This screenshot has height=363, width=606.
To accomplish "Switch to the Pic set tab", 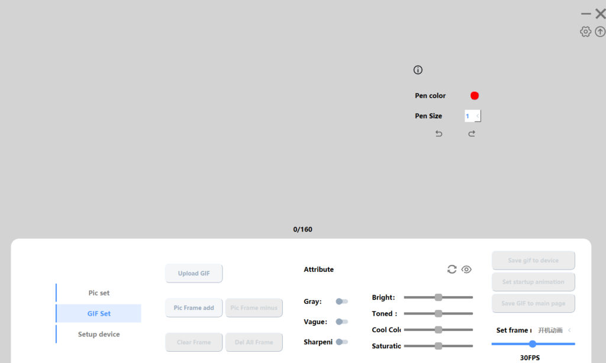I will pyautogui.click(x=99, y=293).
